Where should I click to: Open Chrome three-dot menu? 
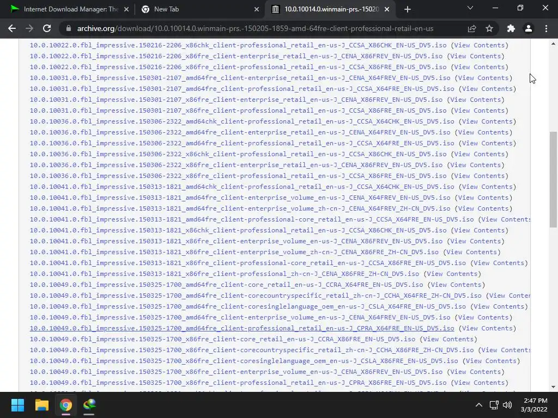point(546,28)
